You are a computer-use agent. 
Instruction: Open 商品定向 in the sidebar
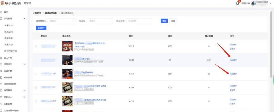pos(8,32)
